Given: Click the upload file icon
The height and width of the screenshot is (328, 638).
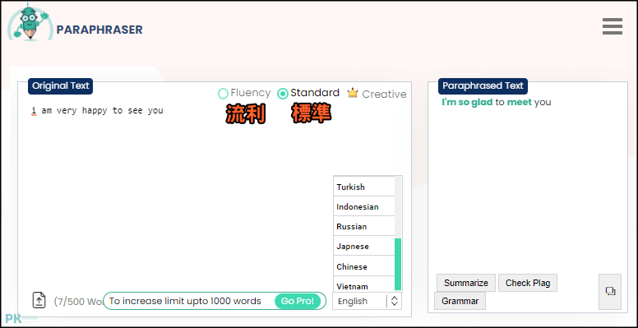Looking at the screenshot, I should (39, 300).
